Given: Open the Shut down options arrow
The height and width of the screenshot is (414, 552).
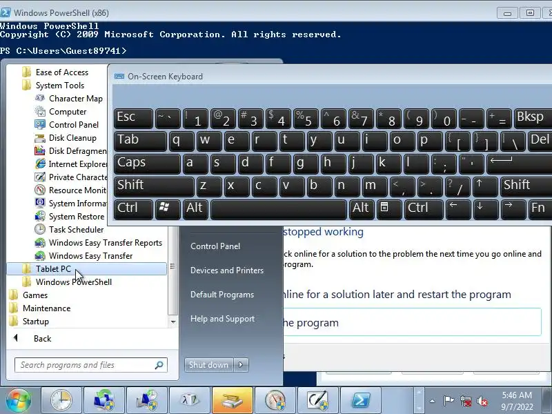Looking at the screenshot, I should point(241,365).
